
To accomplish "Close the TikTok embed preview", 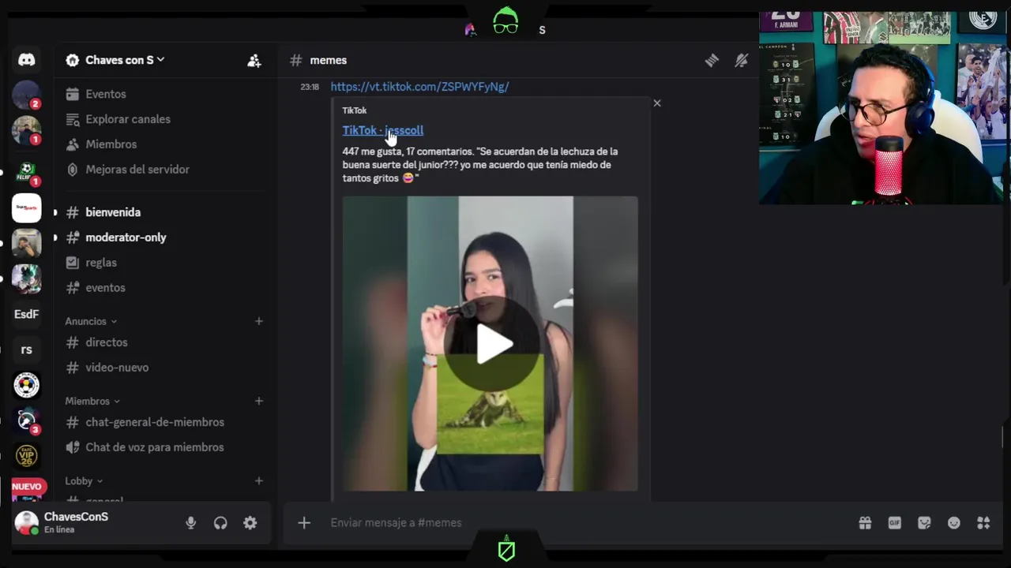I will 656,103.
